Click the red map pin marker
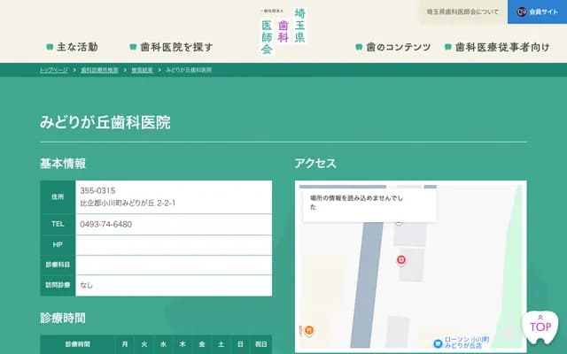The width and height of the screenshot is (567, 354). point(400,259)
